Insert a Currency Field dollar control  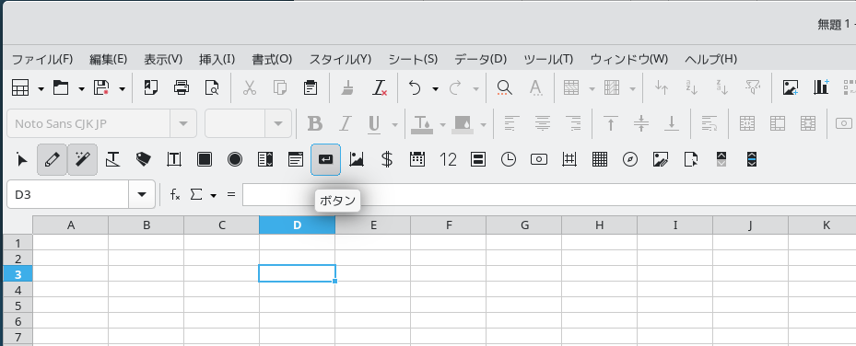point(386,159)
